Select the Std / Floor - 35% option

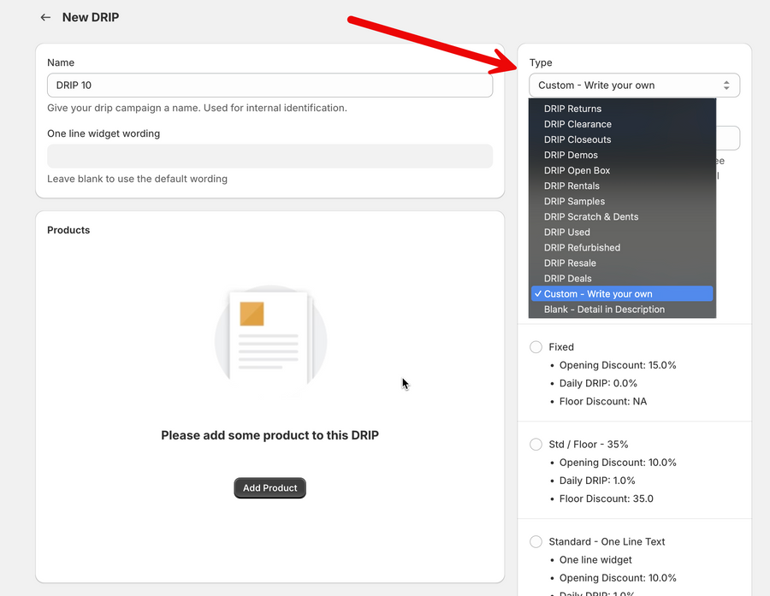(x=536, y=445)
